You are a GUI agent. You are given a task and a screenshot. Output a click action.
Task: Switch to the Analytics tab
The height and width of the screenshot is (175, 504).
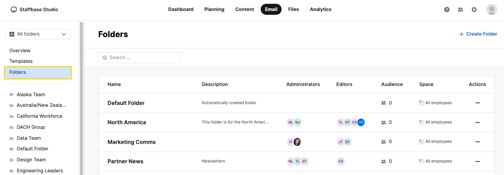click(x=321, y=9)
